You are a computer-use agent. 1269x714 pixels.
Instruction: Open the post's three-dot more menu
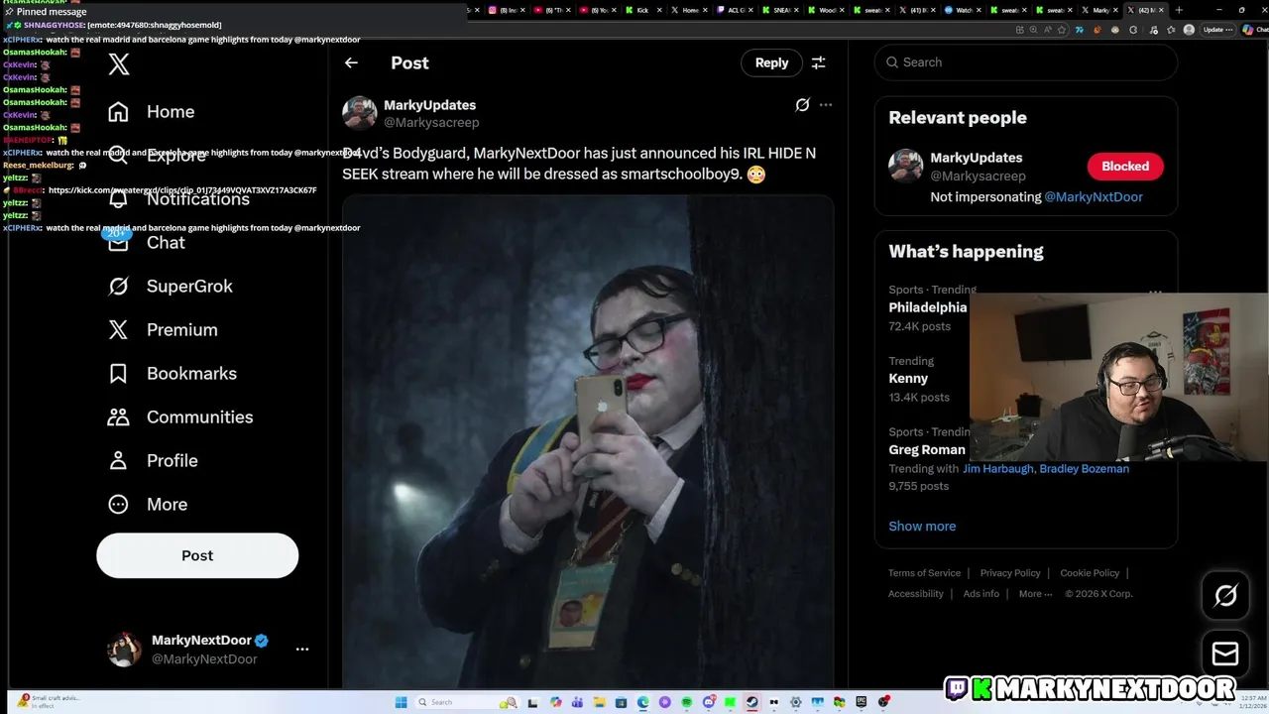[x=826, y=105]
